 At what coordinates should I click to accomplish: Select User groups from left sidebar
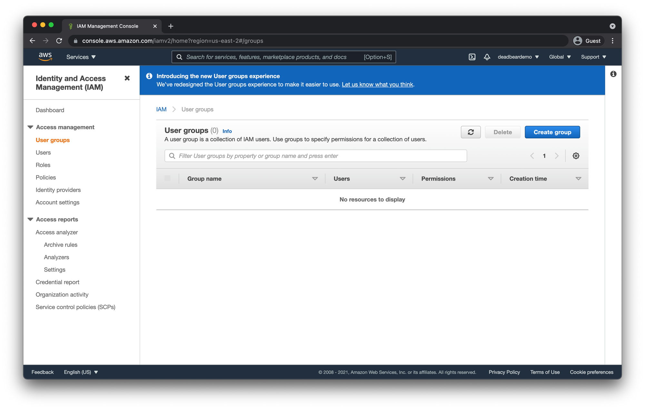pos(53,140)
